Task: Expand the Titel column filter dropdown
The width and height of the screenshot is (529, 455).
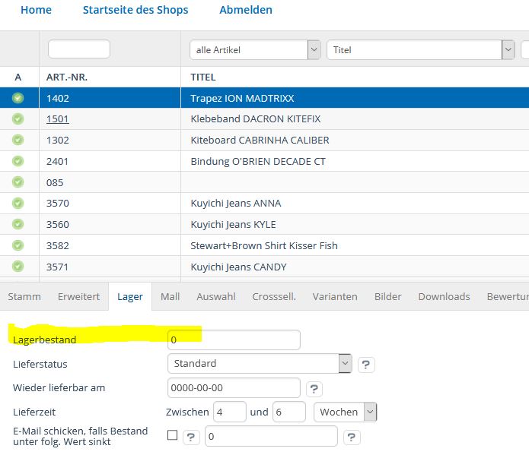Action: (x=422, y=50)
